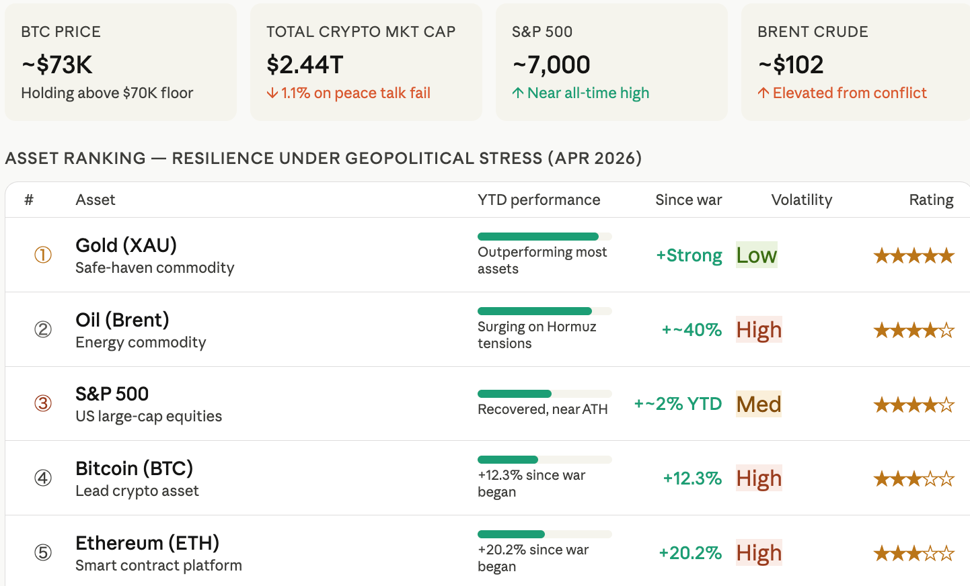
Task: Select the Volatility column header
Action: 801,200
